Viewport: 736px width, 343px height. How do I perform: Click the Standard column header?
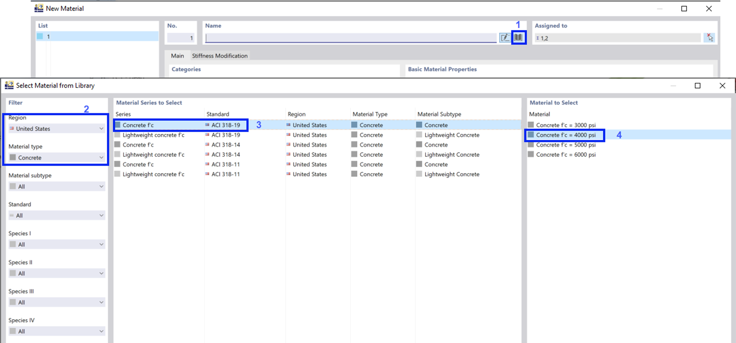(x=218, y=114)
